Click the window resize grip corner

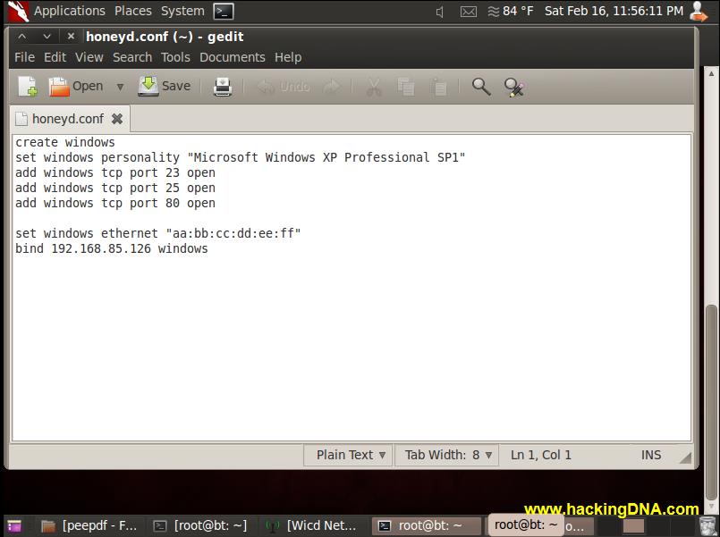pyautogui.click(x=686, y=457)
